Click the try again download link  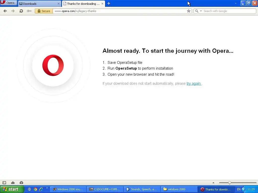tap(194, 83)
